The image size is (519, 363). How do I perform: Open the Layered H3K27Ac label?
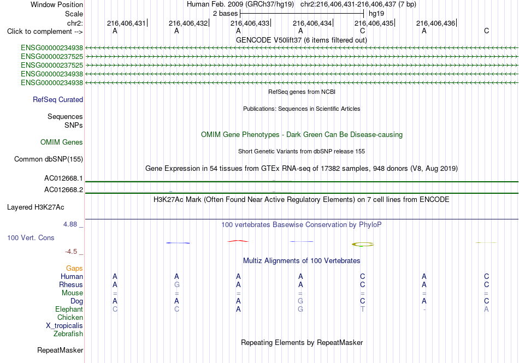pyautogui.click(x=36, y=207)
